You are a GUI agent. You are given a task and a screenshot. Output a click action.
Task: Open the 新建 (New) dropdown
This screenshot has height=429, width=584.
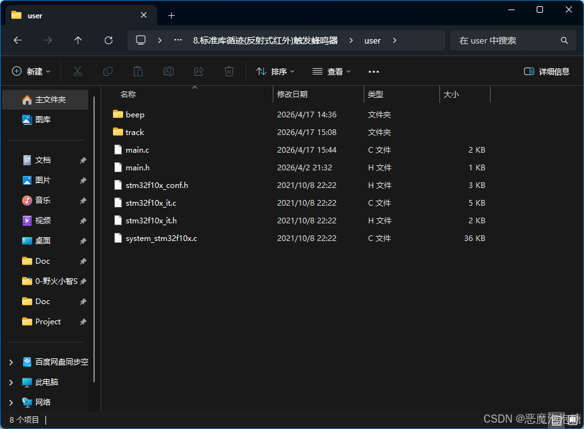(32, 71)
